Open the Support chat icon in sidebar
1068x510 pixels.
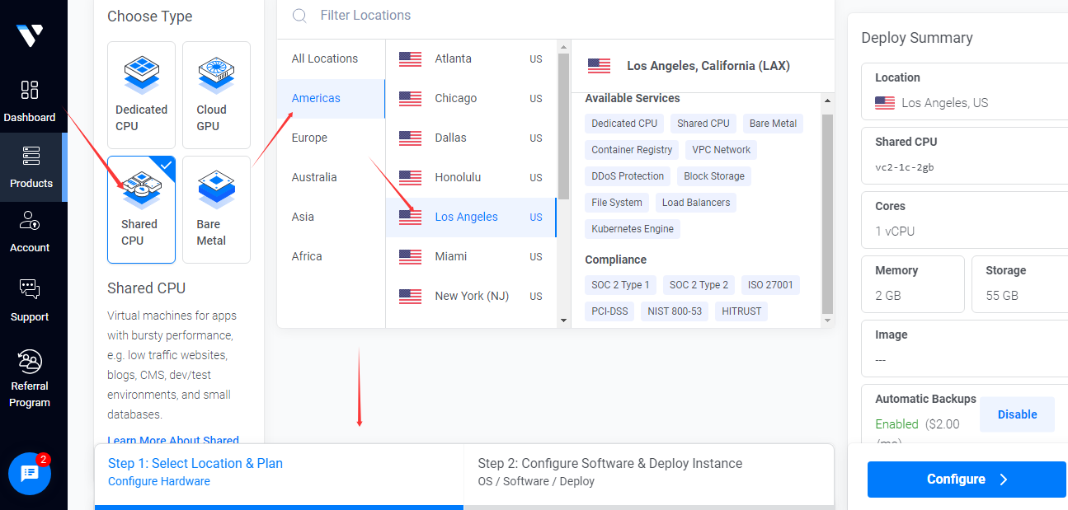[x=30, y=289]
